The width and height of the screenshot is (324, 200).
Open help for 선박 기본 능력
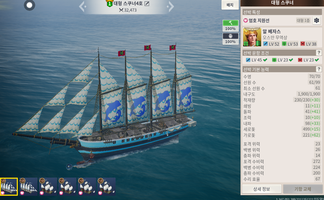pos(319,69)
